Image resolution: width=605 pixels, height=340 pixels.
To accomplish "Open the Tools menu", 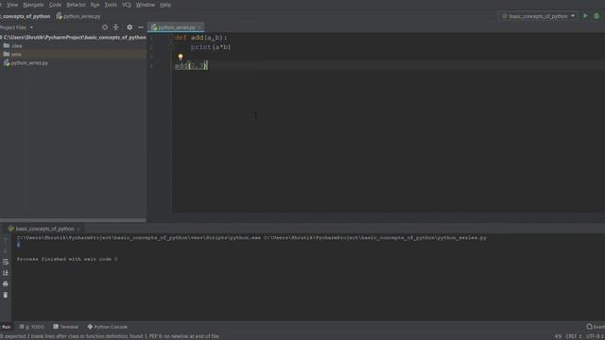I will coord(111,5).
